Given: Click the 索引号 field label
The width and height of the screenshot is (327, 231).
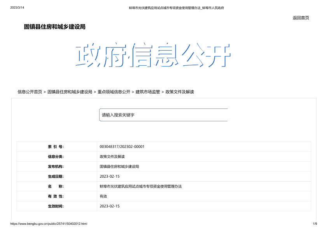Looking at the screenshot, I should pos(56,147).
